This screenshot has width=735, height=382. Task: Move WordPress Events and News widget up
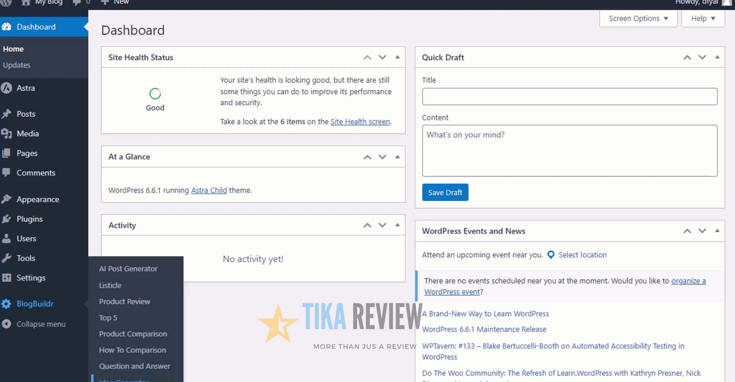coord(688,231)
